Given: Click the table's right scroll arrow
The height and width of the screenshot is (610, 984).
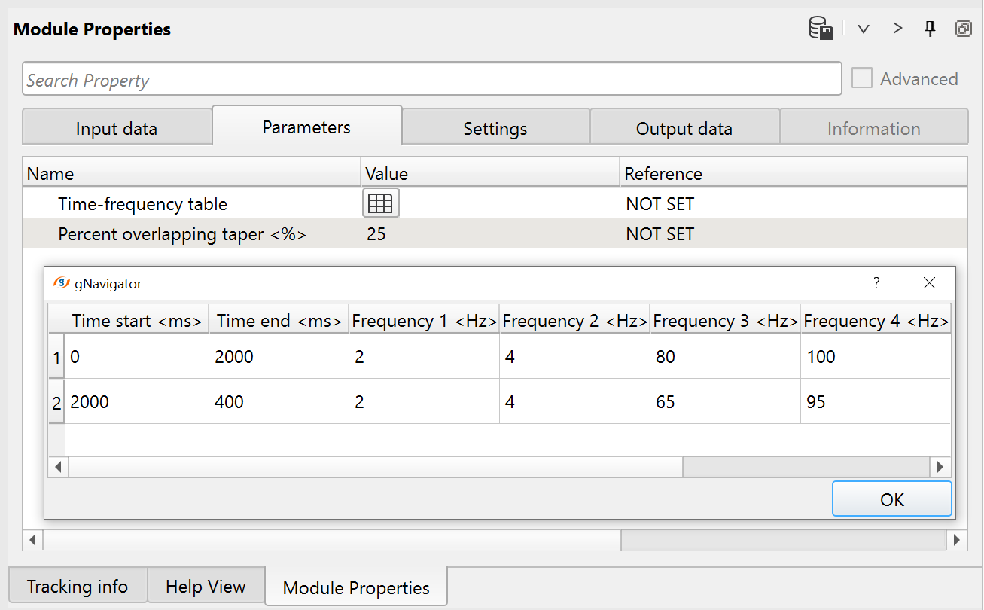Looking at the screenshot, I should [940, 467].
